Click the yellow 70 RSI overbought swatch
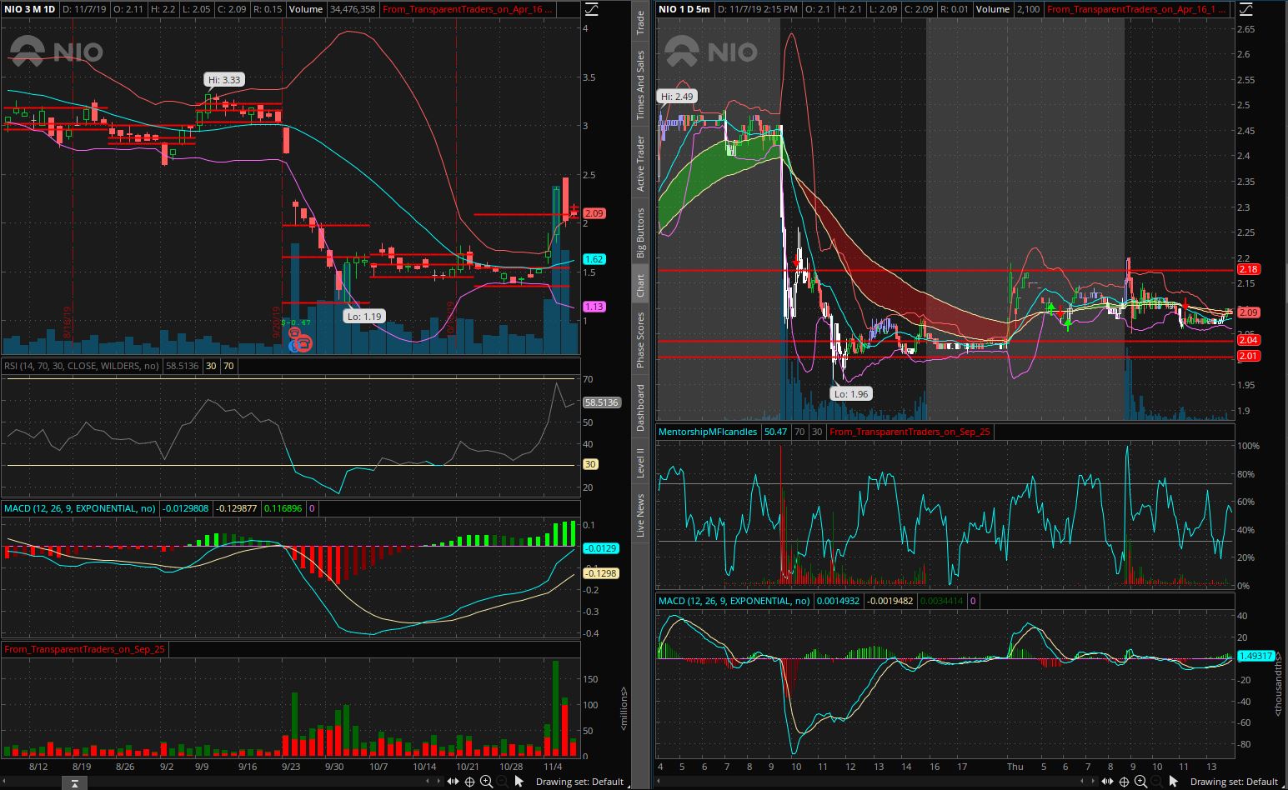The image size is (1288, 790). (228, 365)
